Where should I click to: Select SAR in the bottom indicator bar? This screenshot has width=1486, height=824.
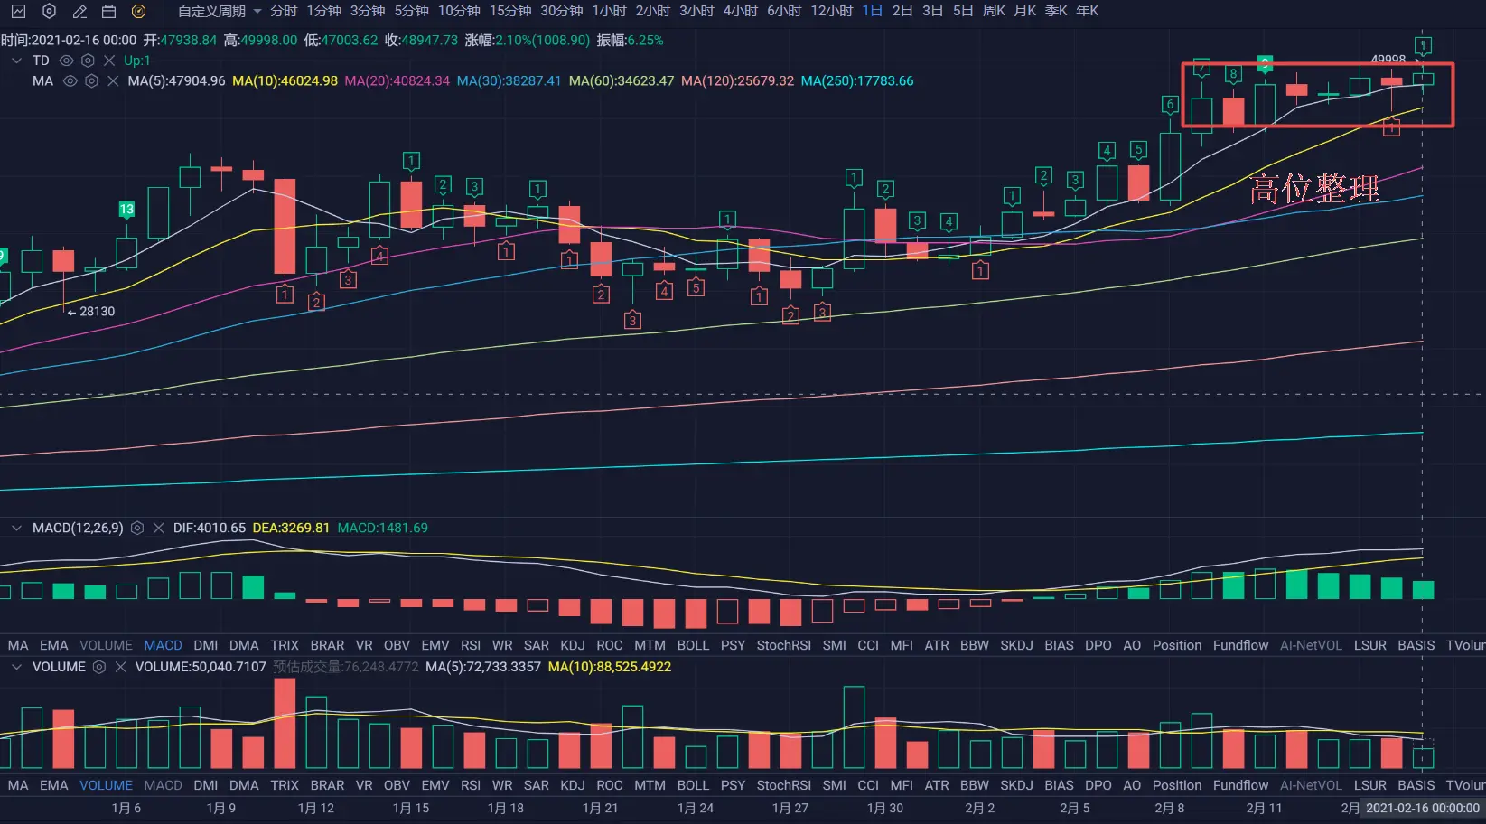pos(536,785)
